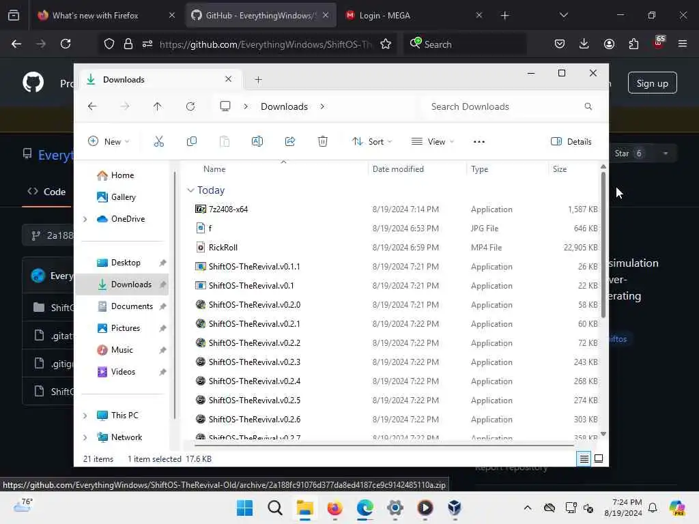This screenshot has height=524, width=699.
Task: Bookmark this GitHub page with the star
Action: point(386,44)
